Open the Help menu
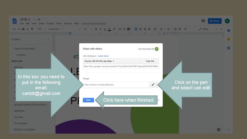Screen dimensions: 247x139 pyautogui.click(x=76, y=23)
